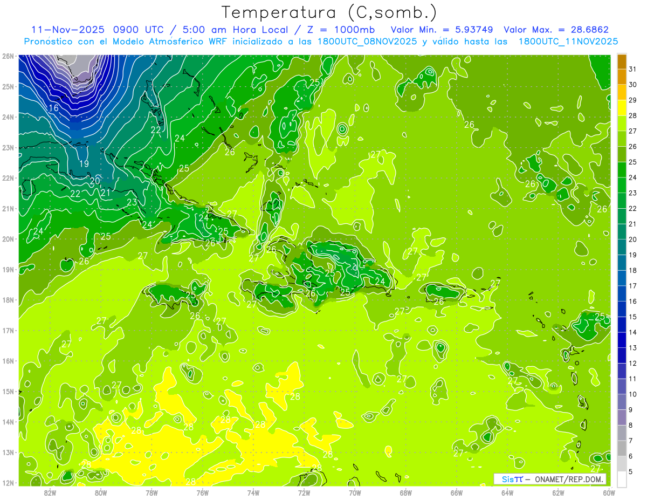
Task: Pick the orange legend band between 30 and 31
Action: point(622,77)
